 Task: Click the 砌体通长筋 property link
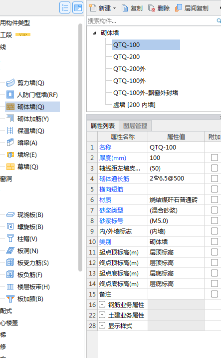114,179
